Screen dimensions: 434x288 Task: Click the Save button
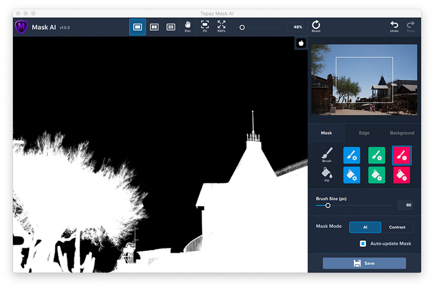click(x=365, y=263)
